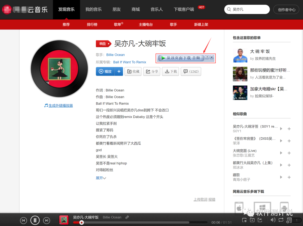Skip to the next track
The height and width of the screenshot is (226, 303).
click(x=47, y=220)
